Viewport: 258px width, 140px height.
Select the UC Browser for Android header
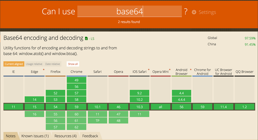[223, 72]
